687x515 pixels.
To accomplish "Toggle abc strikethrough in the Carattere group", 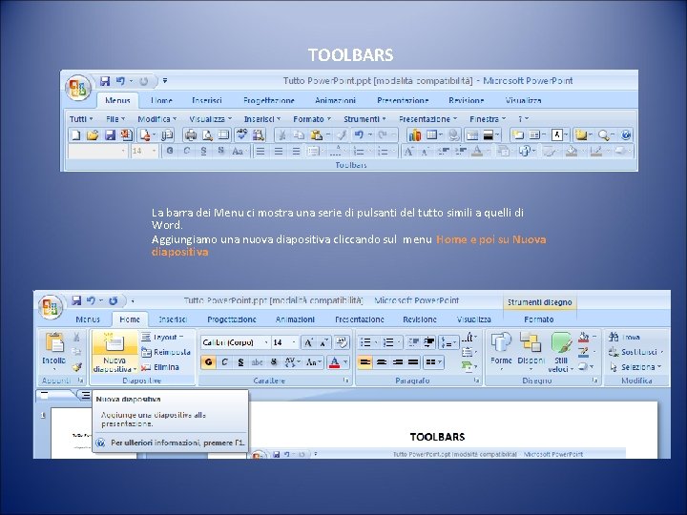I will 258,362.
